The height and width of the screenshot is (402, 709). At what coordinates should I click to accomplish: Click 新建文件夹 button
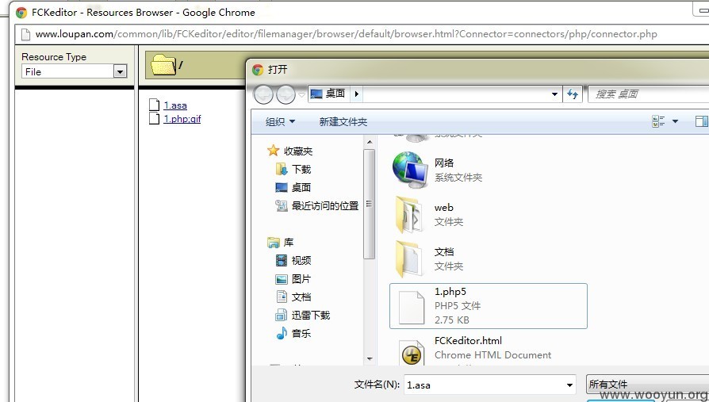(343, 121)
